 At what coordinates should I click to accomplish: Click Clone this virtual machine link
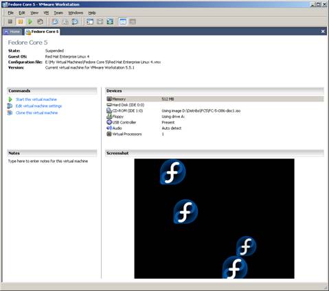(36, 113)
